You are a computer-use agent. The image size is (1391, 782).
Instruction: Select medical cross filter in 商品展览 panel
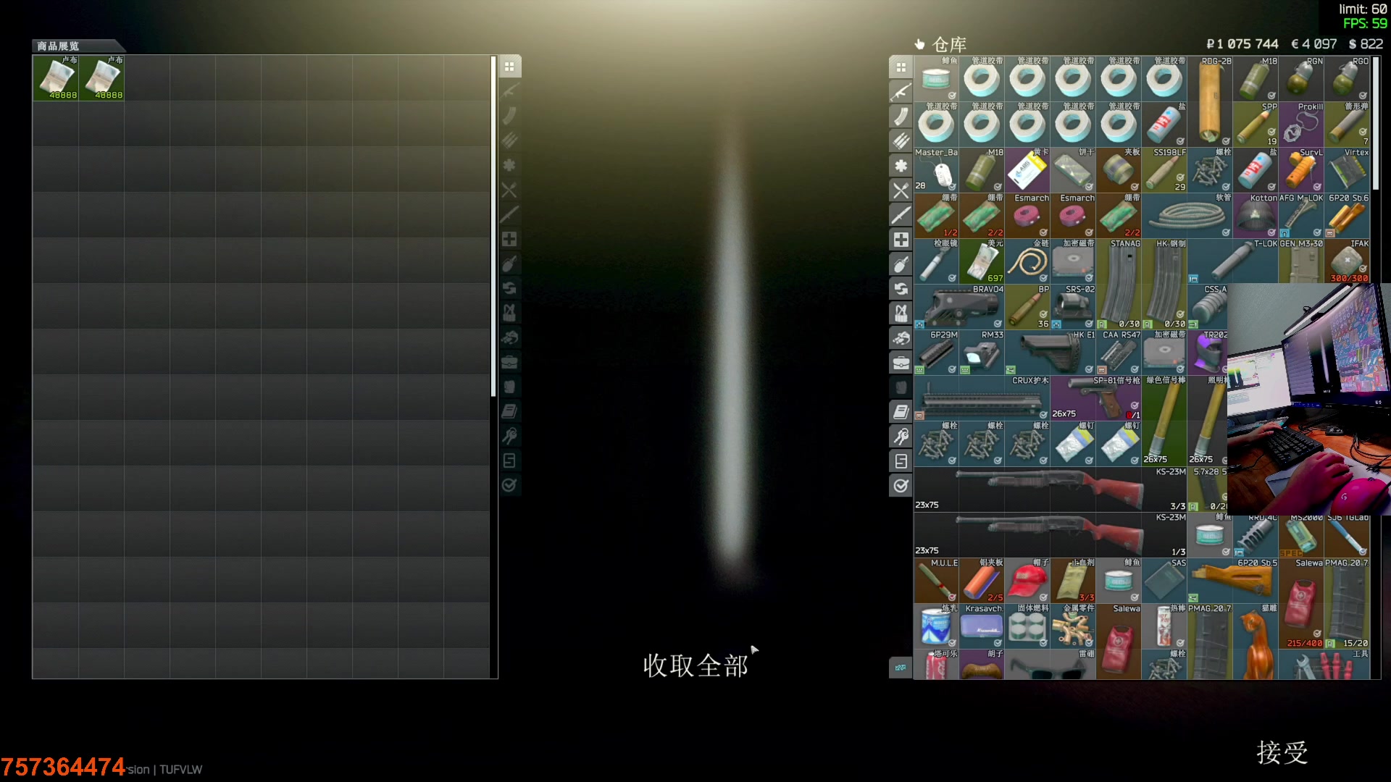tap(509, 239)
